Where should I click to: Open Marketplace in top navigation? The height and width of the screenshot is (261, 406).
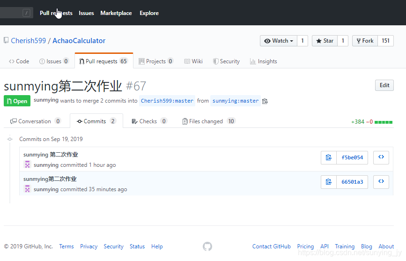pos(116,13)
